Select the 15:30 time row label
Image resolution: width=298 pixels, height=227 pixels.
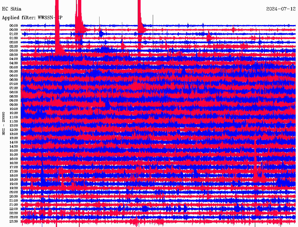click(x=14, y=155)
